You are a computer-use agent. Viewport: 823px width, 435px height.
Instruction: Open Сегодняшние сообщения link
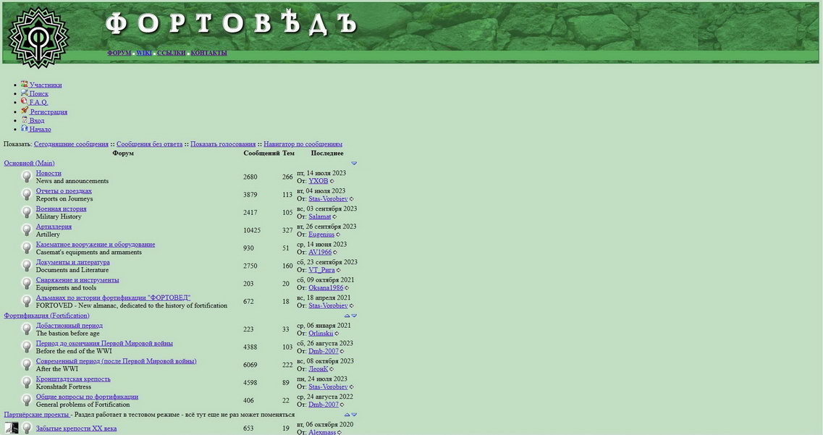click(x=71, y=144)
